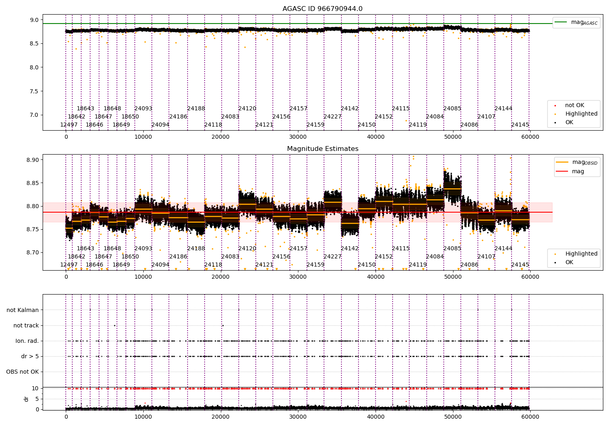609x426 pixels.
Task: Click the 7.5 tick on top y-axis
Action: click(x=35, y=91)
